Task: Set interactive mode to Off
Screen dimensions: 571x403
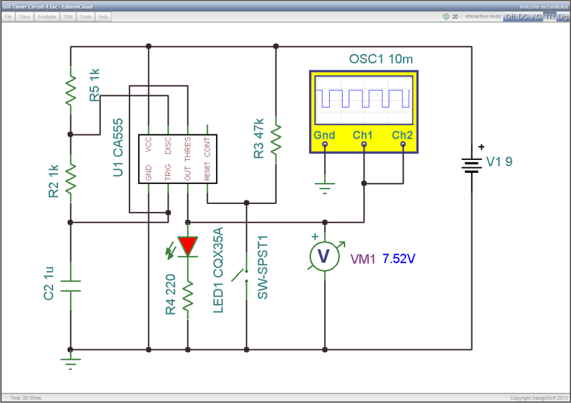Action: click(510, 16)
